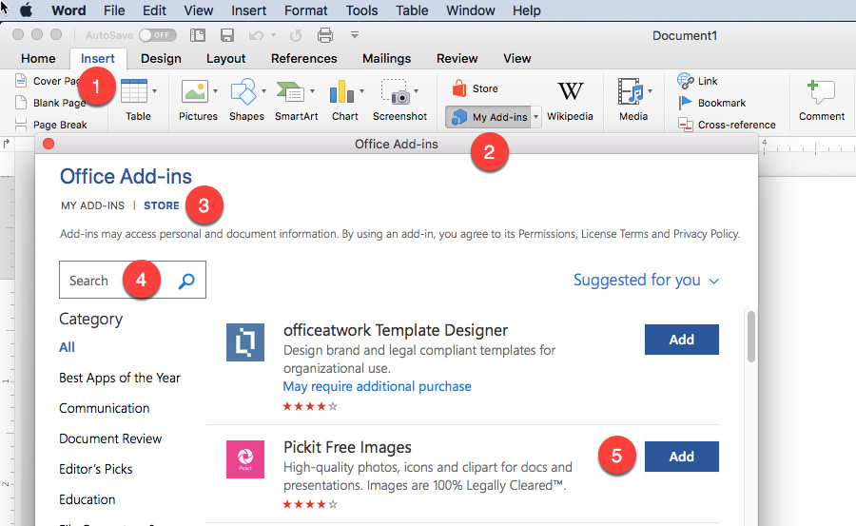Click the template/layout icon beside AutoSave
Screen dimensions: 856x526
click(x=198, y=35)
